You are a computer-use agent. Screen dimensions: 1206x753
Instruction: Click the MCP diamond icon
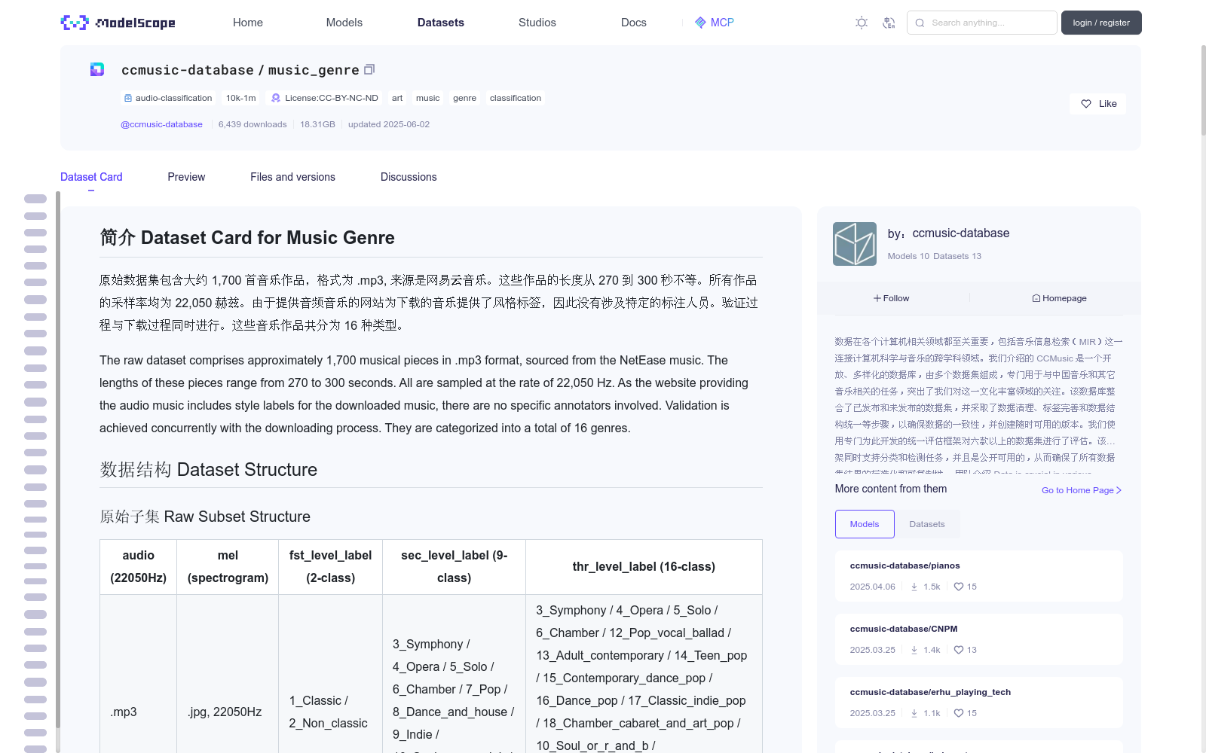700,23
